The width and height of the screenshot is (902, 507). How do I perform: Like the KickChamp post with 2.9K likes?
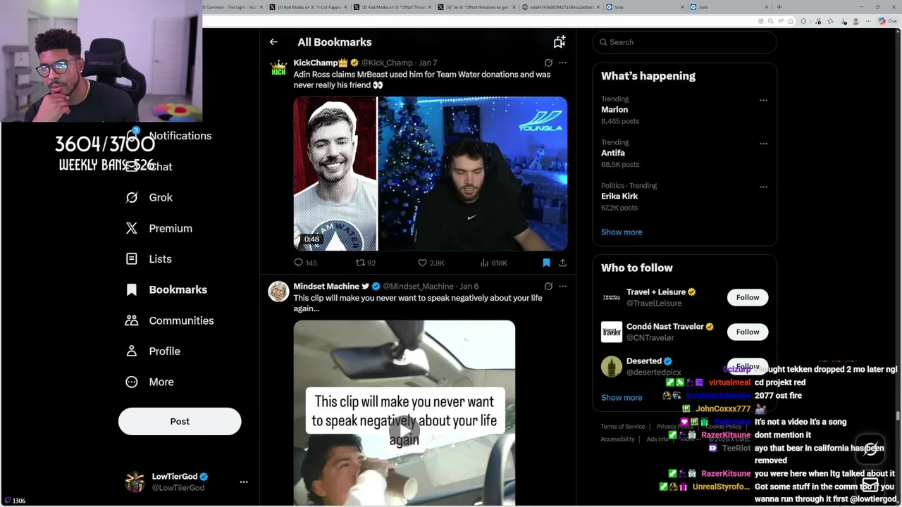point(431,263)
